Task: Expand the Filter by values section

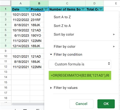Action: tap(51, 88)
